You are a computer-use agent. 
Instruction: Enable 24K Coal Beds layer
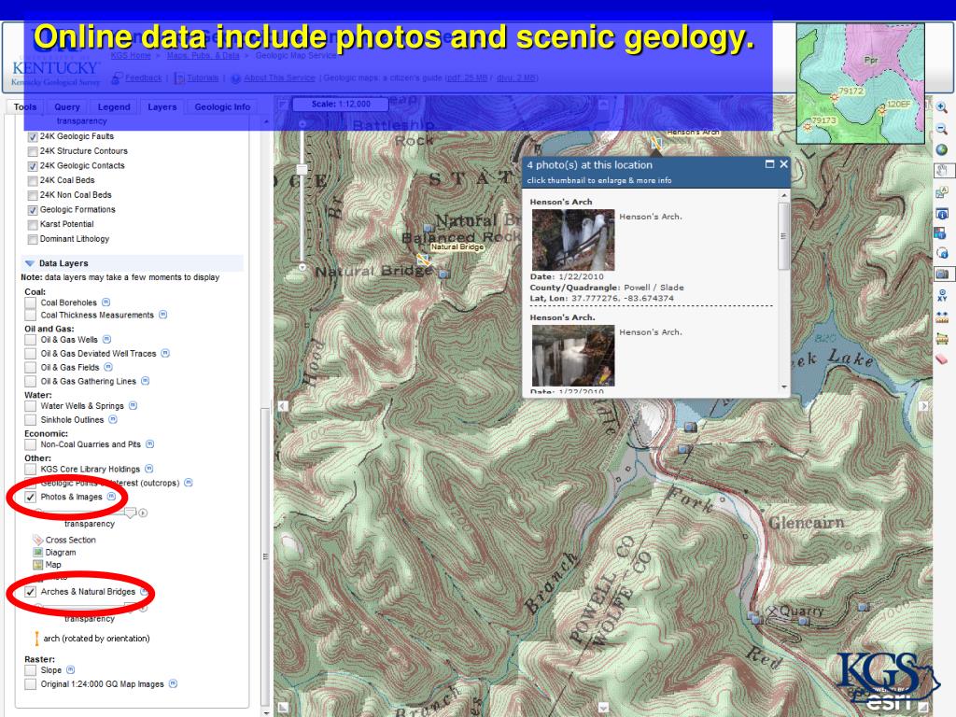pos(33,181)
